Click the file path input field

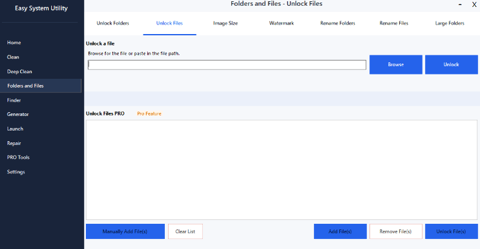tap(227, 65)
